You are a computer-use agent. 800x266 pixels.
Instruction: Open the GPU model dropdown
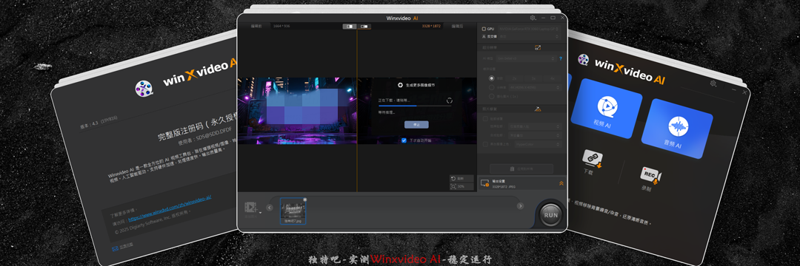pos(529,30)
